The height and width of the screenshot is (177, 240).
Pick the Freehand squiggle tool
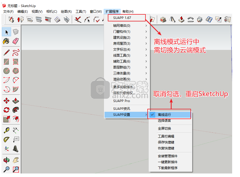click(x=16, y=53)
